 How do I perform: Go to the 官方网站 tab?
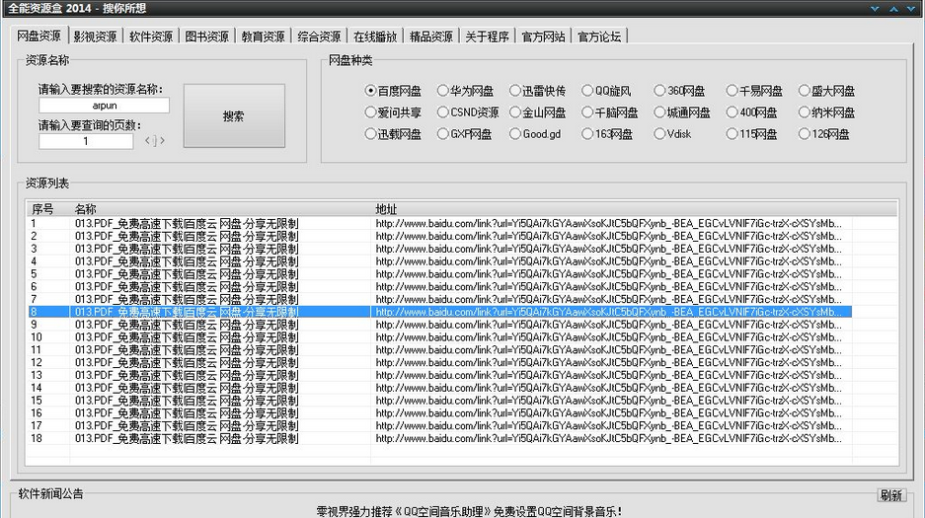point(543,37)
